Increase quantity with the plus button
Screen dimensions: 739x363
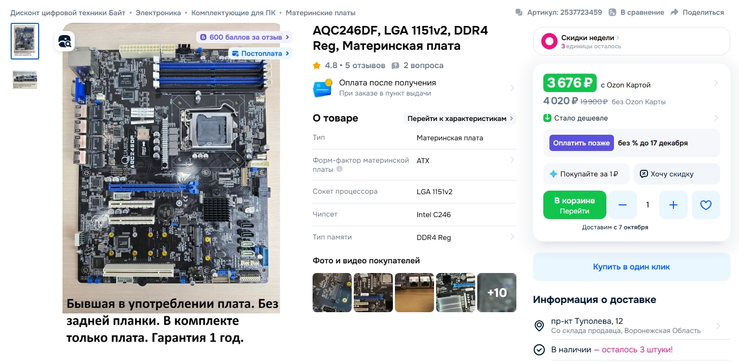tap(673, 205)
